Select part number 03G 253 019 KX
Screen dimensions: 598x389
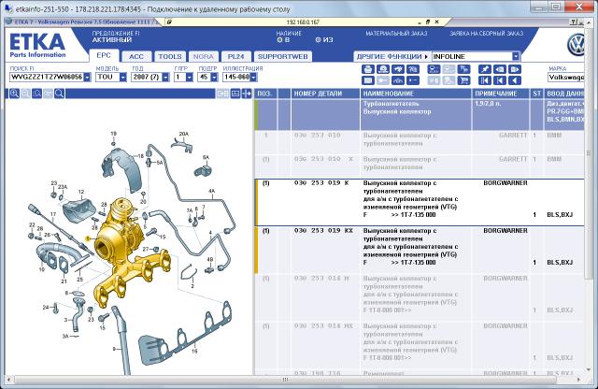(x=323, y=231)
